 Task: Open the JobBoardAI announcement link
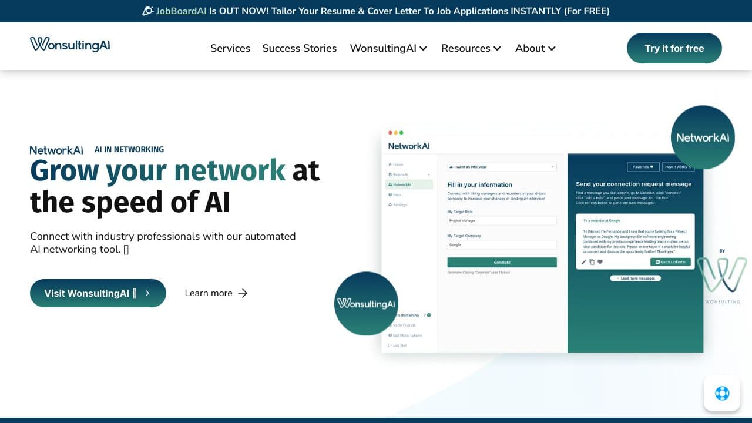(x=181, y=11)
